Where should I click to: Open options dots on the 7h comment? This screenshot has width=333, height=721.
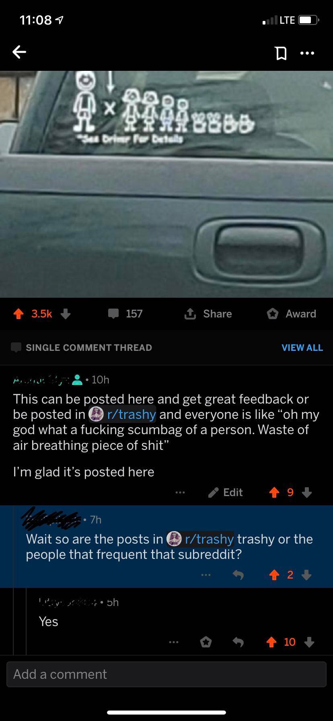[206, 575]
